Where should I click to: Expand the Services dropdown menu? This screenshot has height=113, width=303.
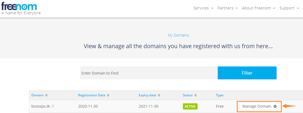click(x=203, y=8)
